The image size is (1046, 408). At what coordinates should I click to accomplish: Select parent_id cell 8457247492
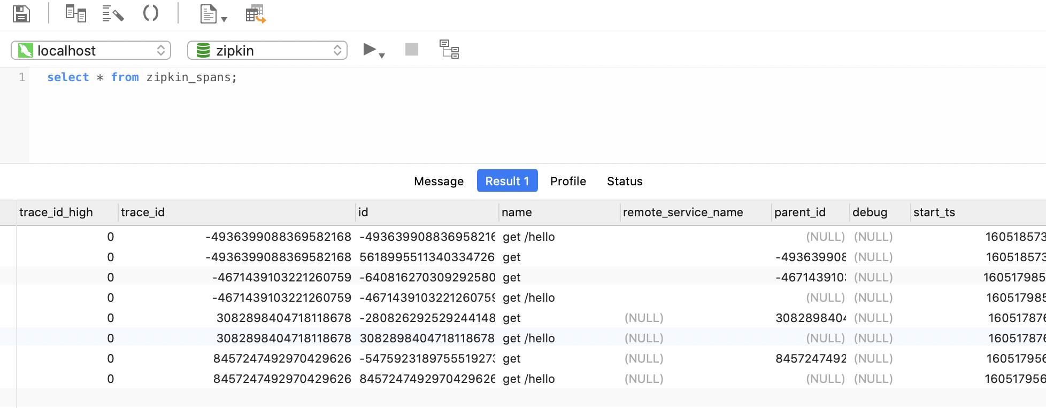[x=811, y=358]
